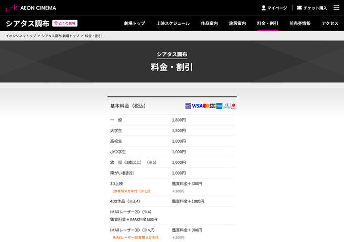This screenshot has width=344, height=242.
Task: Open the 施設案内 tab
Action: click(238, 23)
